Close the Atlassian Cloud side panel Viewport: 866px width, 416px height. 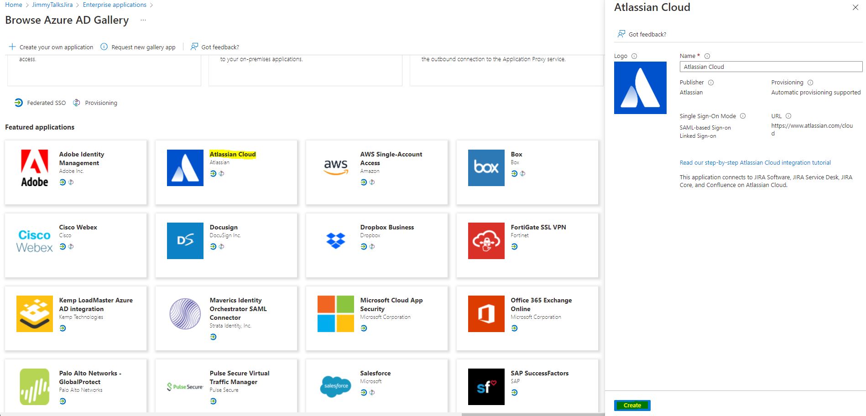pos(856,7)
